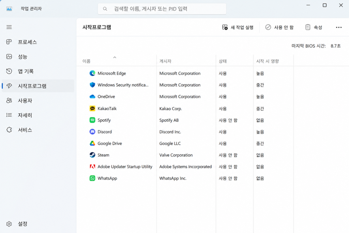Click the Adobe Updater red icon
349x233 pixels.
(92, 166)
